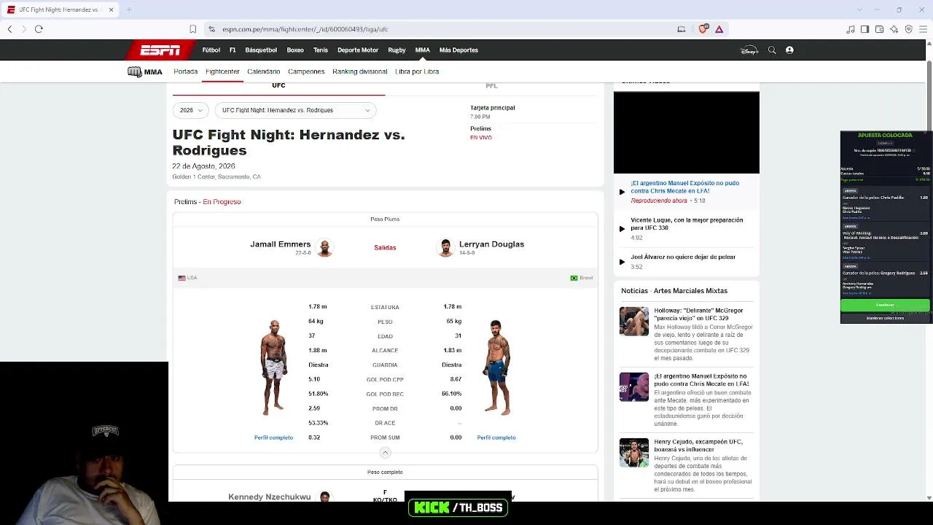Open Más Deportes menu
This screenshot has width=933, height=525.
click(458, 50)
